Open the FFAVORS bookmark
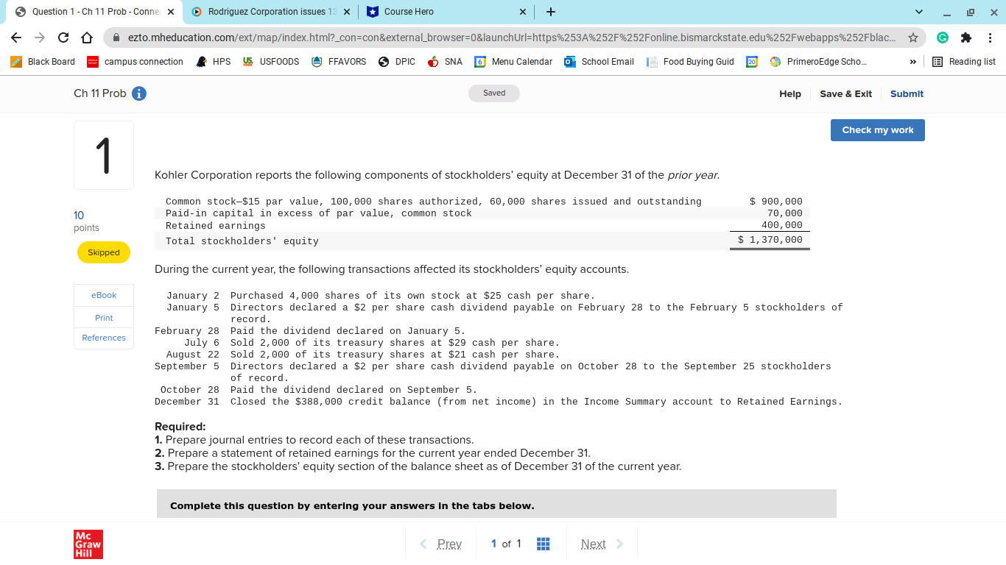1006x565 pixels. 338,62
